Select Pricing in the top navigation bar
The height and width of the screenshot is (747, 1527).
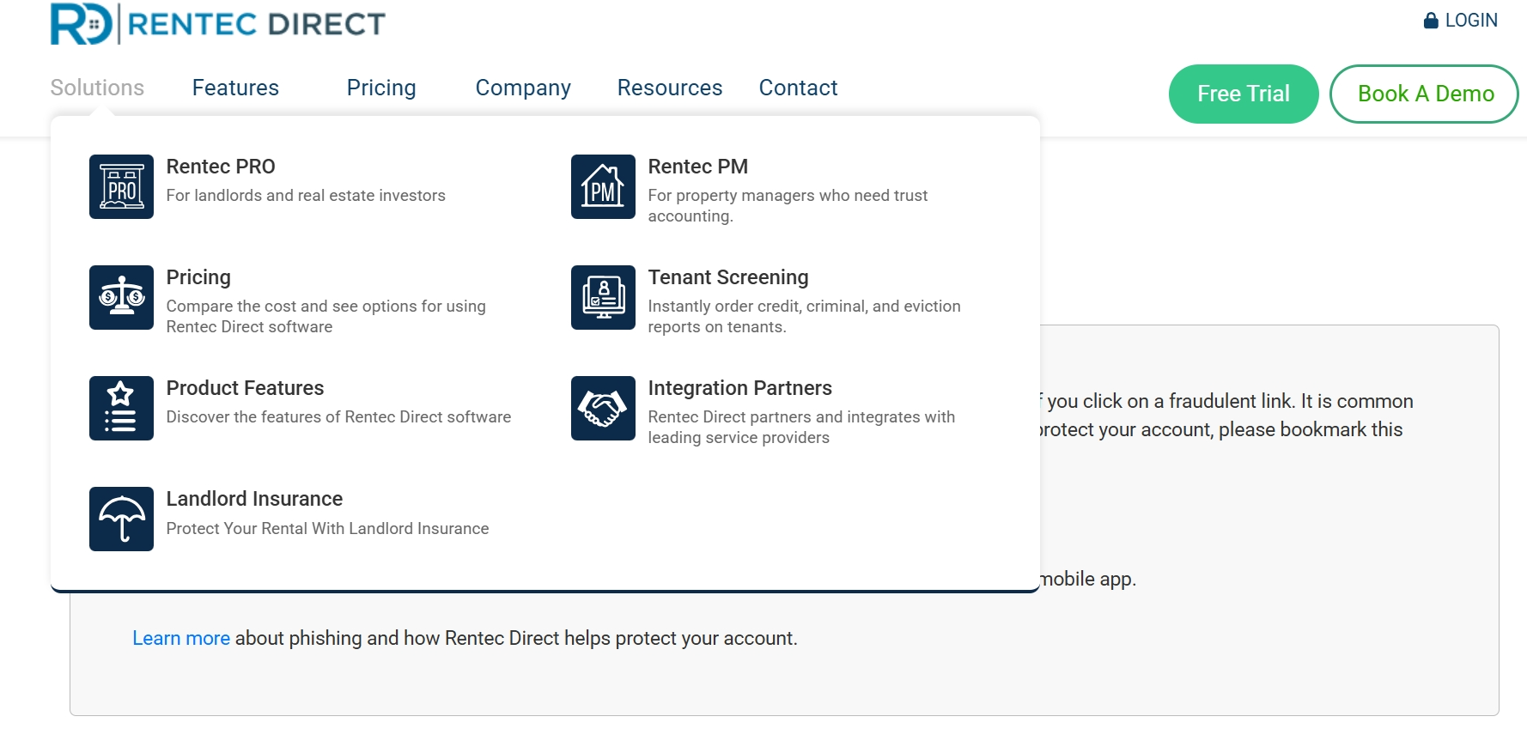[381, 88]
